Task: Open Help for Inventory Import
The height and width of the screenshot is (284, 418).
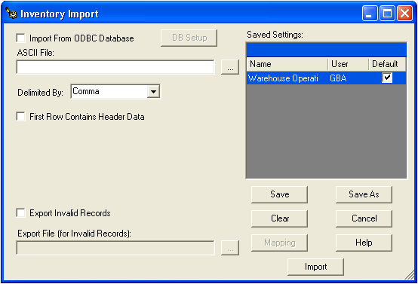Action: [364, 243]
